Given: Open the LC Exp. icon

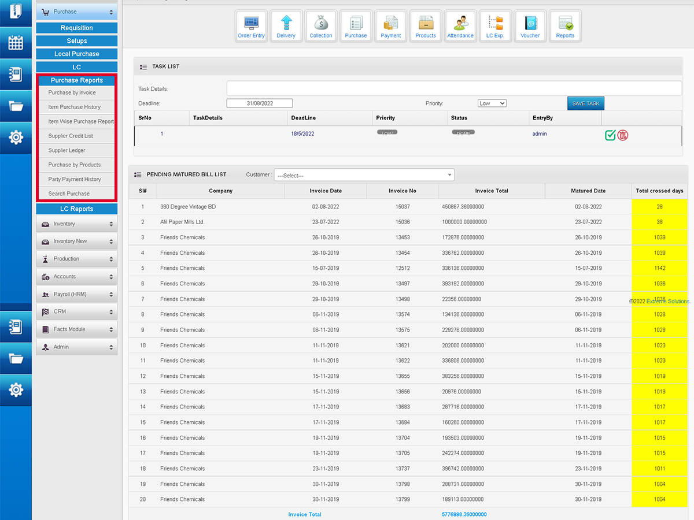Looking at the screenshot, I should coord(495,26).
